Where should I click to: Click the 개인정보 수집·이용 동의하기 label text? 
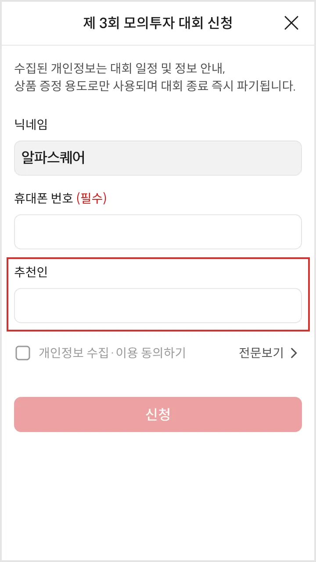coord(112,353)
